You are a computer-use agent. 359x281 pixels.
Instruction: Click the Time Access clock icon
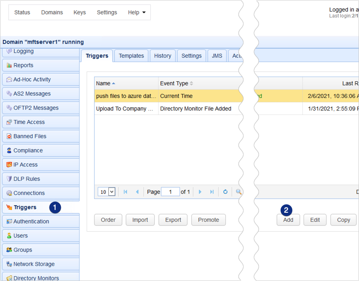click(x=9, y=122)
